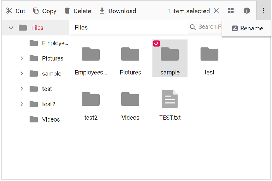This screenshot has width=272, height=181.
Task: Click the three-dot more options icon
Action: (x=263, y=10)
